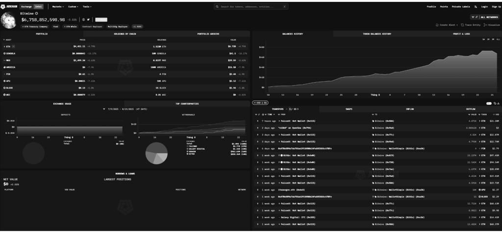The image size is (502, 233).
Task: Click the Arkham logo
Action: point(9,6)
